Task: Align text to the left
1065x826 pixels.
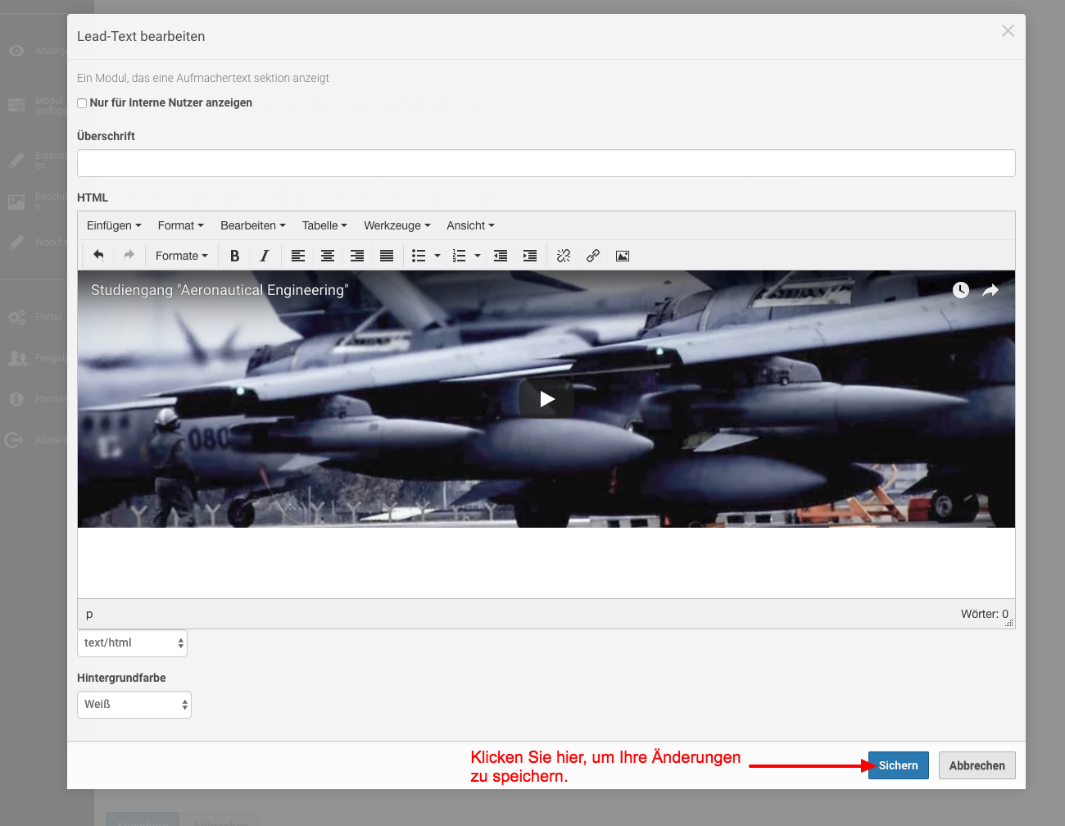Action: [298, 256]
